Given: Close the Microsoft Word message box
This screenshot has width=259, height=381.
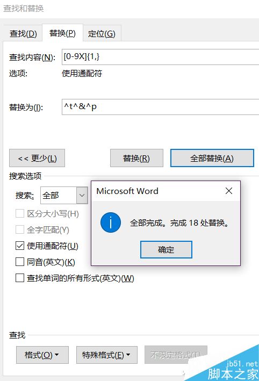Looking at the screenshot, I should 229,191.
